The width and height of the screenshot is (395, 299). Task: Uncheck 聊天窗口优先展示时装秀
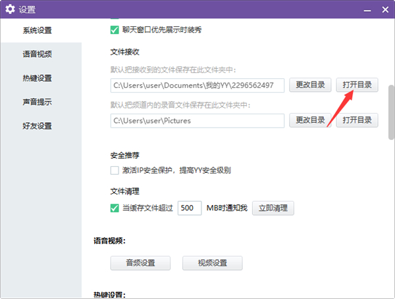(115, 30)
